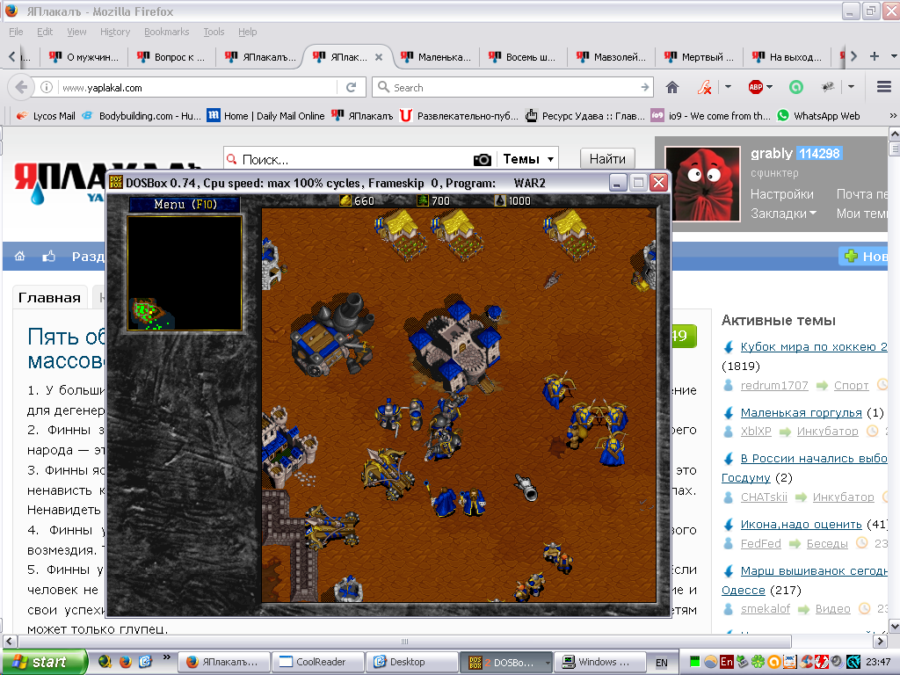Open Firefox Help menu
The image size is (900, 675).
[247, 32]
